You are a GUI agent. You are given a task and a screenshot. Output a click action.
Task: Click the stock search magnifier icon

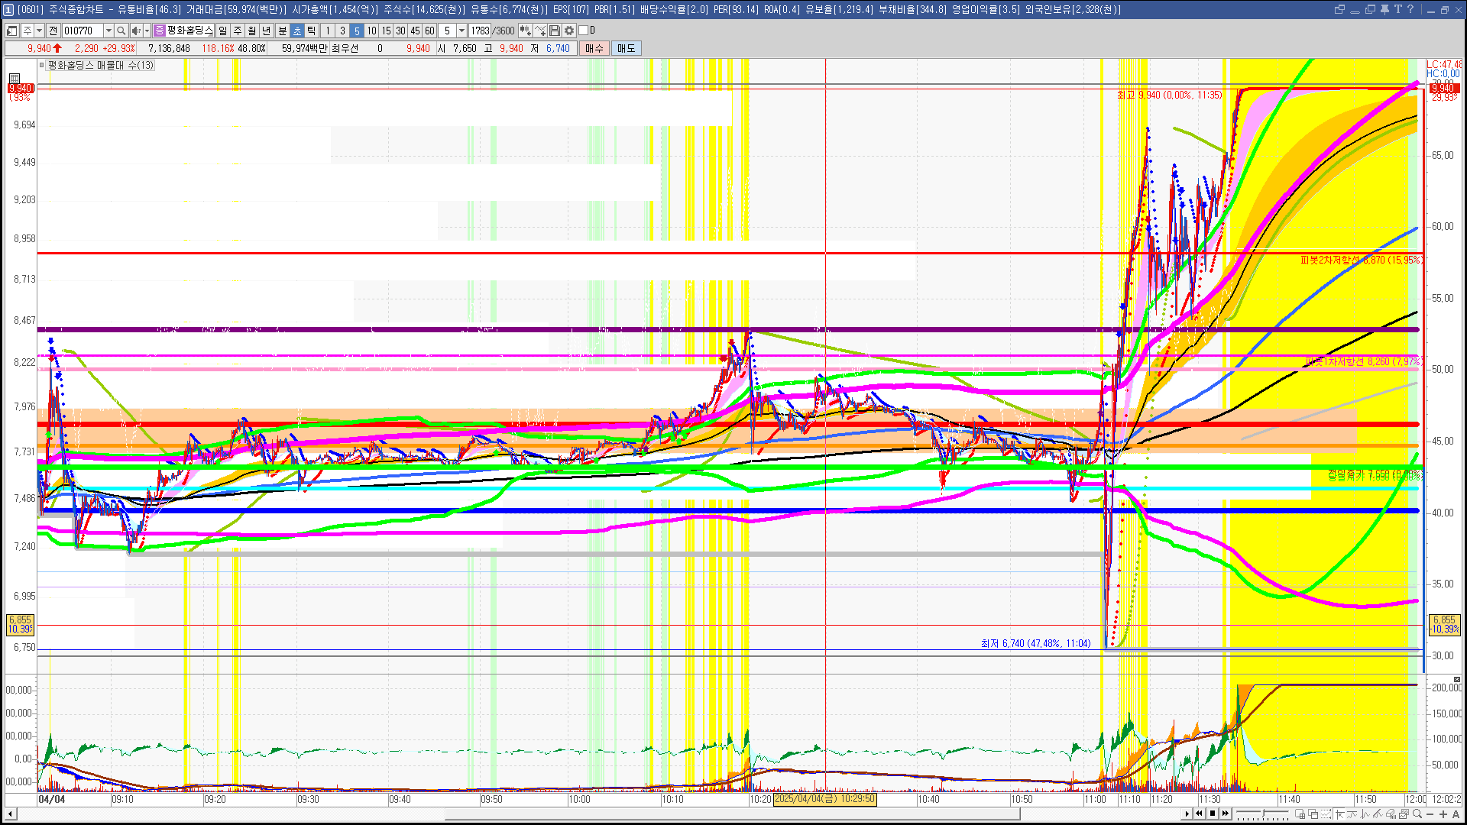[121, 31]
